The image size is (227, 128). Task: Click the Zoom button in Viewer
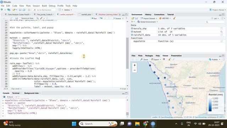point(144,59)
